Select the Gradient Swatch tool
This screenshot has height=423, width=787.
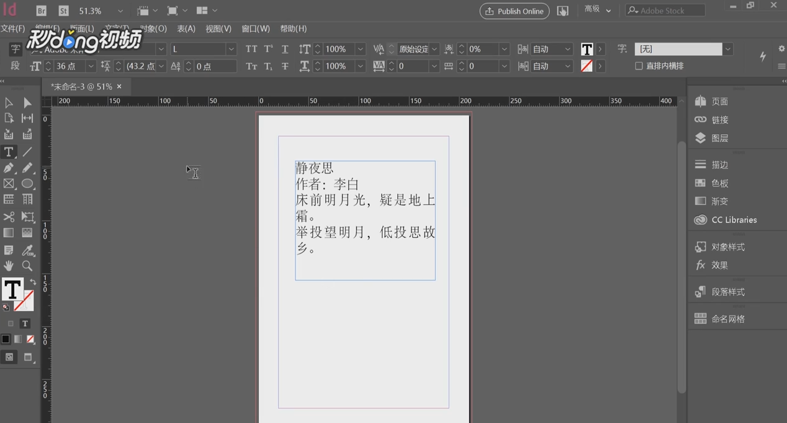click(9, 233)
